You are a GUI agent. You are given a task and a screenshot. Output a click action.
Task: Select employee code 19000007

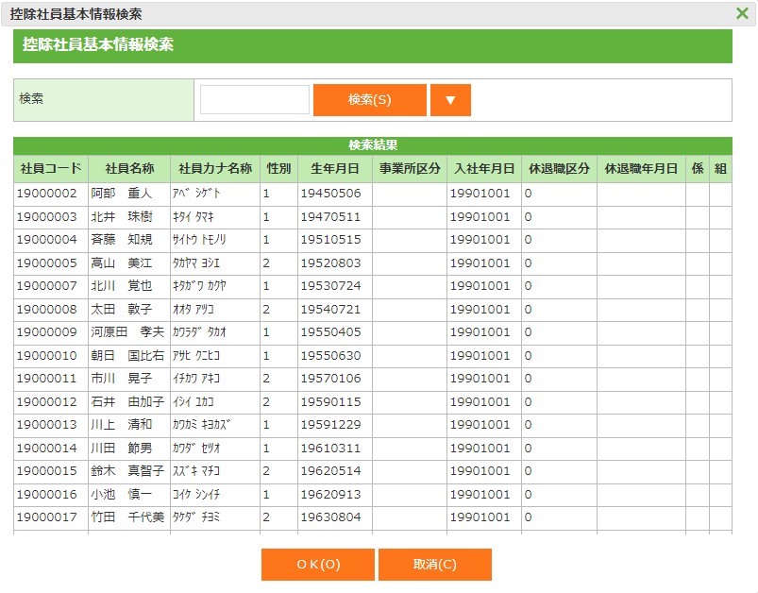[47, 286]
